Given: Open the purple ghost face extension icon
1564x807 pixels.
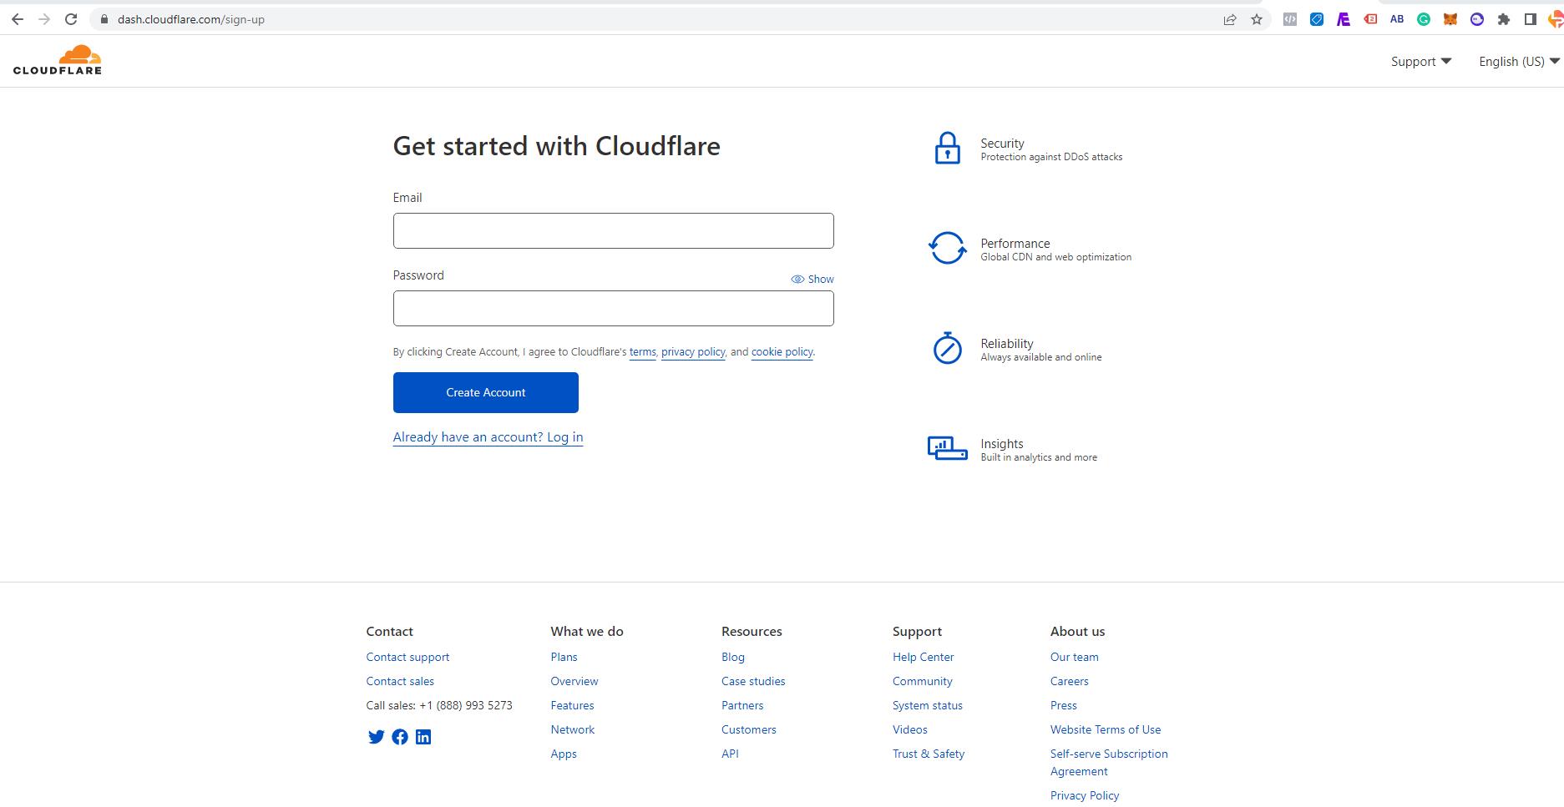Looking at the screenshot, I should (x=1477, y=19).
